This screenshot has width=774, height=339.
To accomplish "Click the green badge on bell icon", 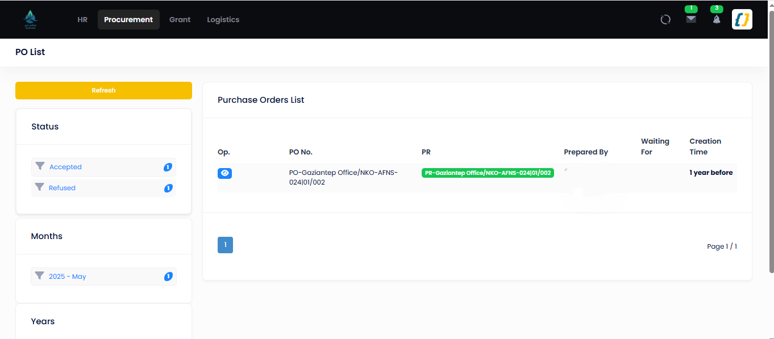I will pos(717,9).
